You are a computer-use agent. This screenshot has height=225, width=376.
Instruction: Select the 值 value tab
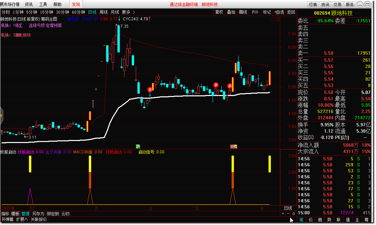[x=348, y=219]
